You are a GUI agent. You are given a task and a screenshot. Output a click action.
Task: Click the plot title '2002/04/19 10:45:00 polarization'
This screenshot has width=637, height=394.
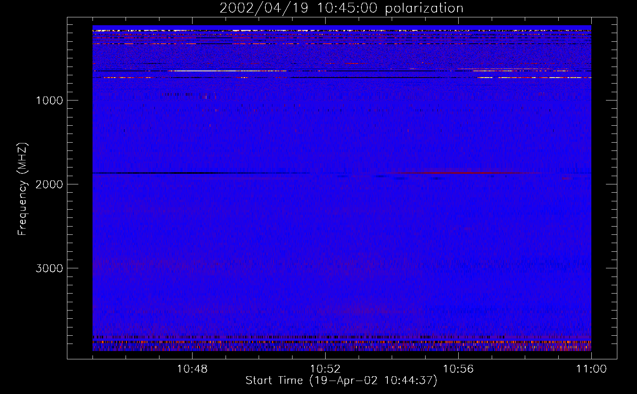341,8
